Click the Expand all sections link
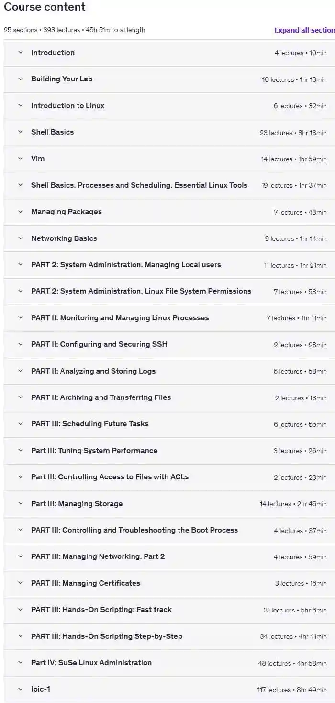The image size is (335, 703). pyautogui.click(x=304, y=30)
